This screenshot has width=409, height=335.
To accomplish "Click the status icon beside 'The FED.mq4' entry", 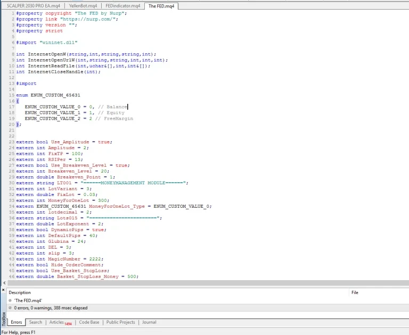I will 10,300.
